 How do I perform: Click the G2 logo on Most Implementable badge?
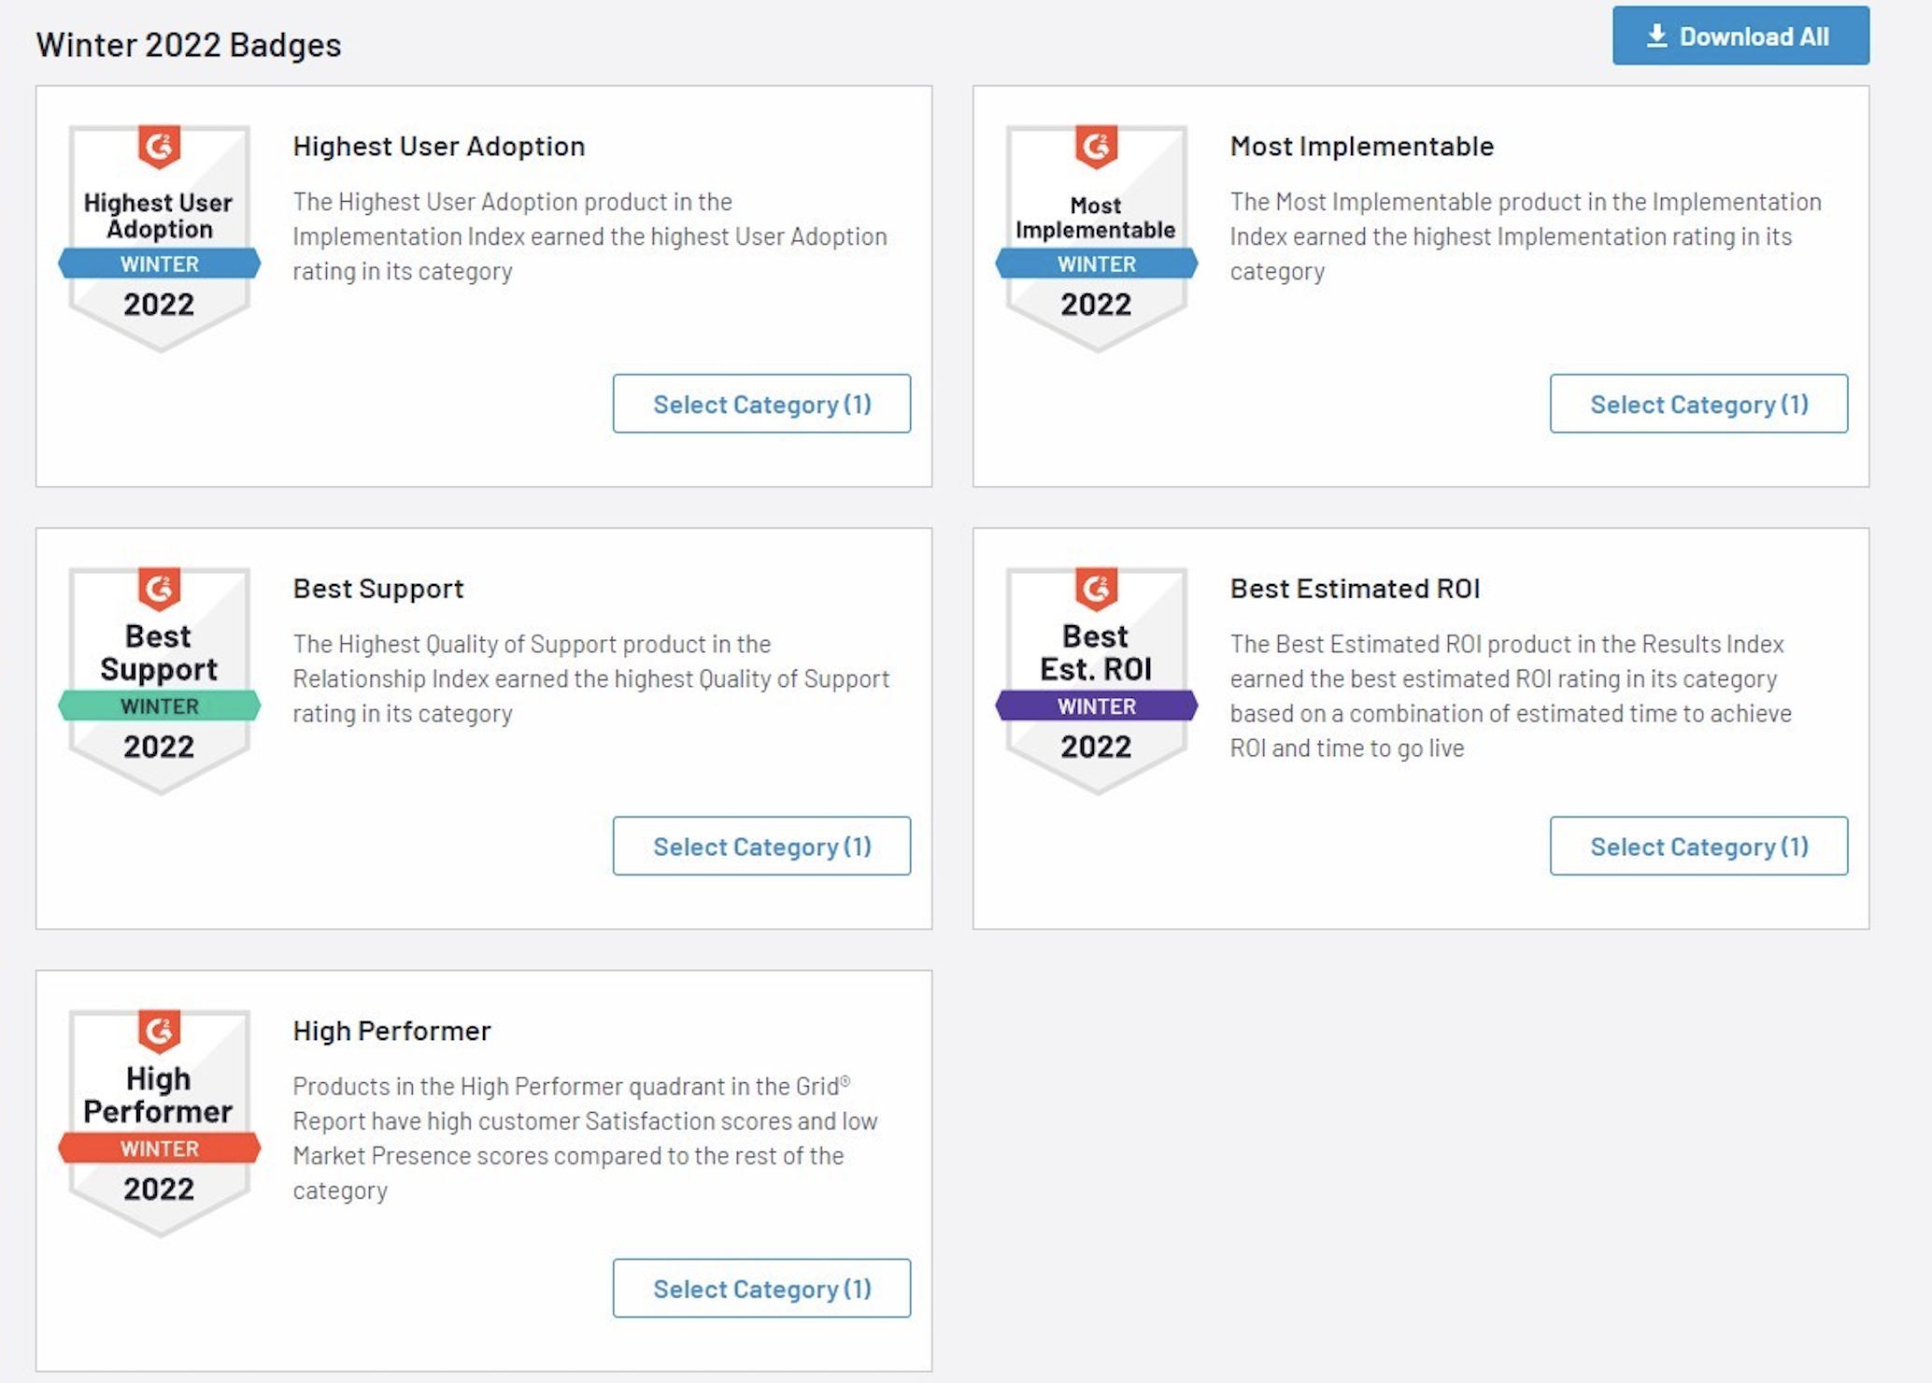(1097, 147)
